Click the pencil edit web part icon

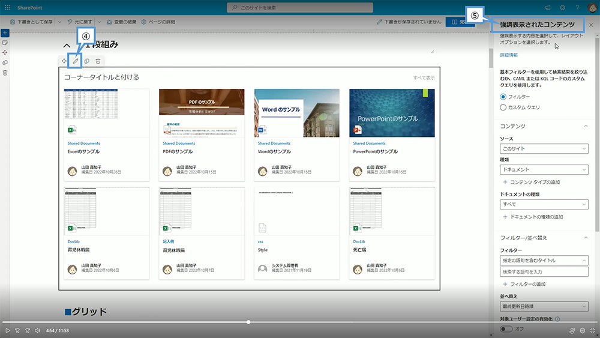click(x=76, y=61)
